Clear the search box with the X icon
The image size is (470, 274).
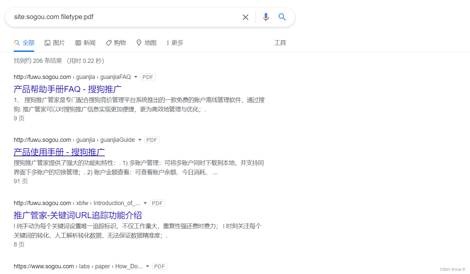[246, 17]
